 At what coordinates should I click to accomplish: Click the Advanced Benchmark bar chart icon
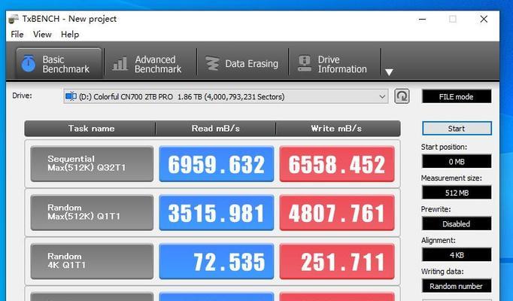[120, 64]
